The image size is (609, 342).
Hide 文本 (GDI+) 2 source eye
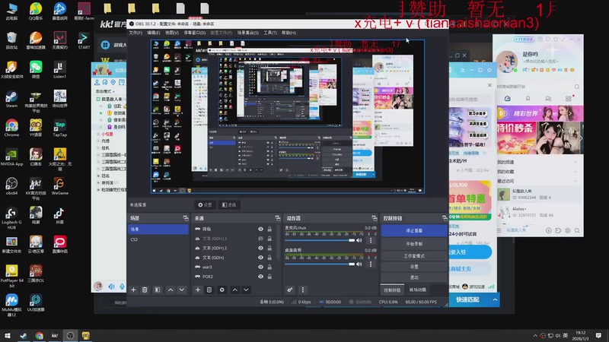click(260, 248)
